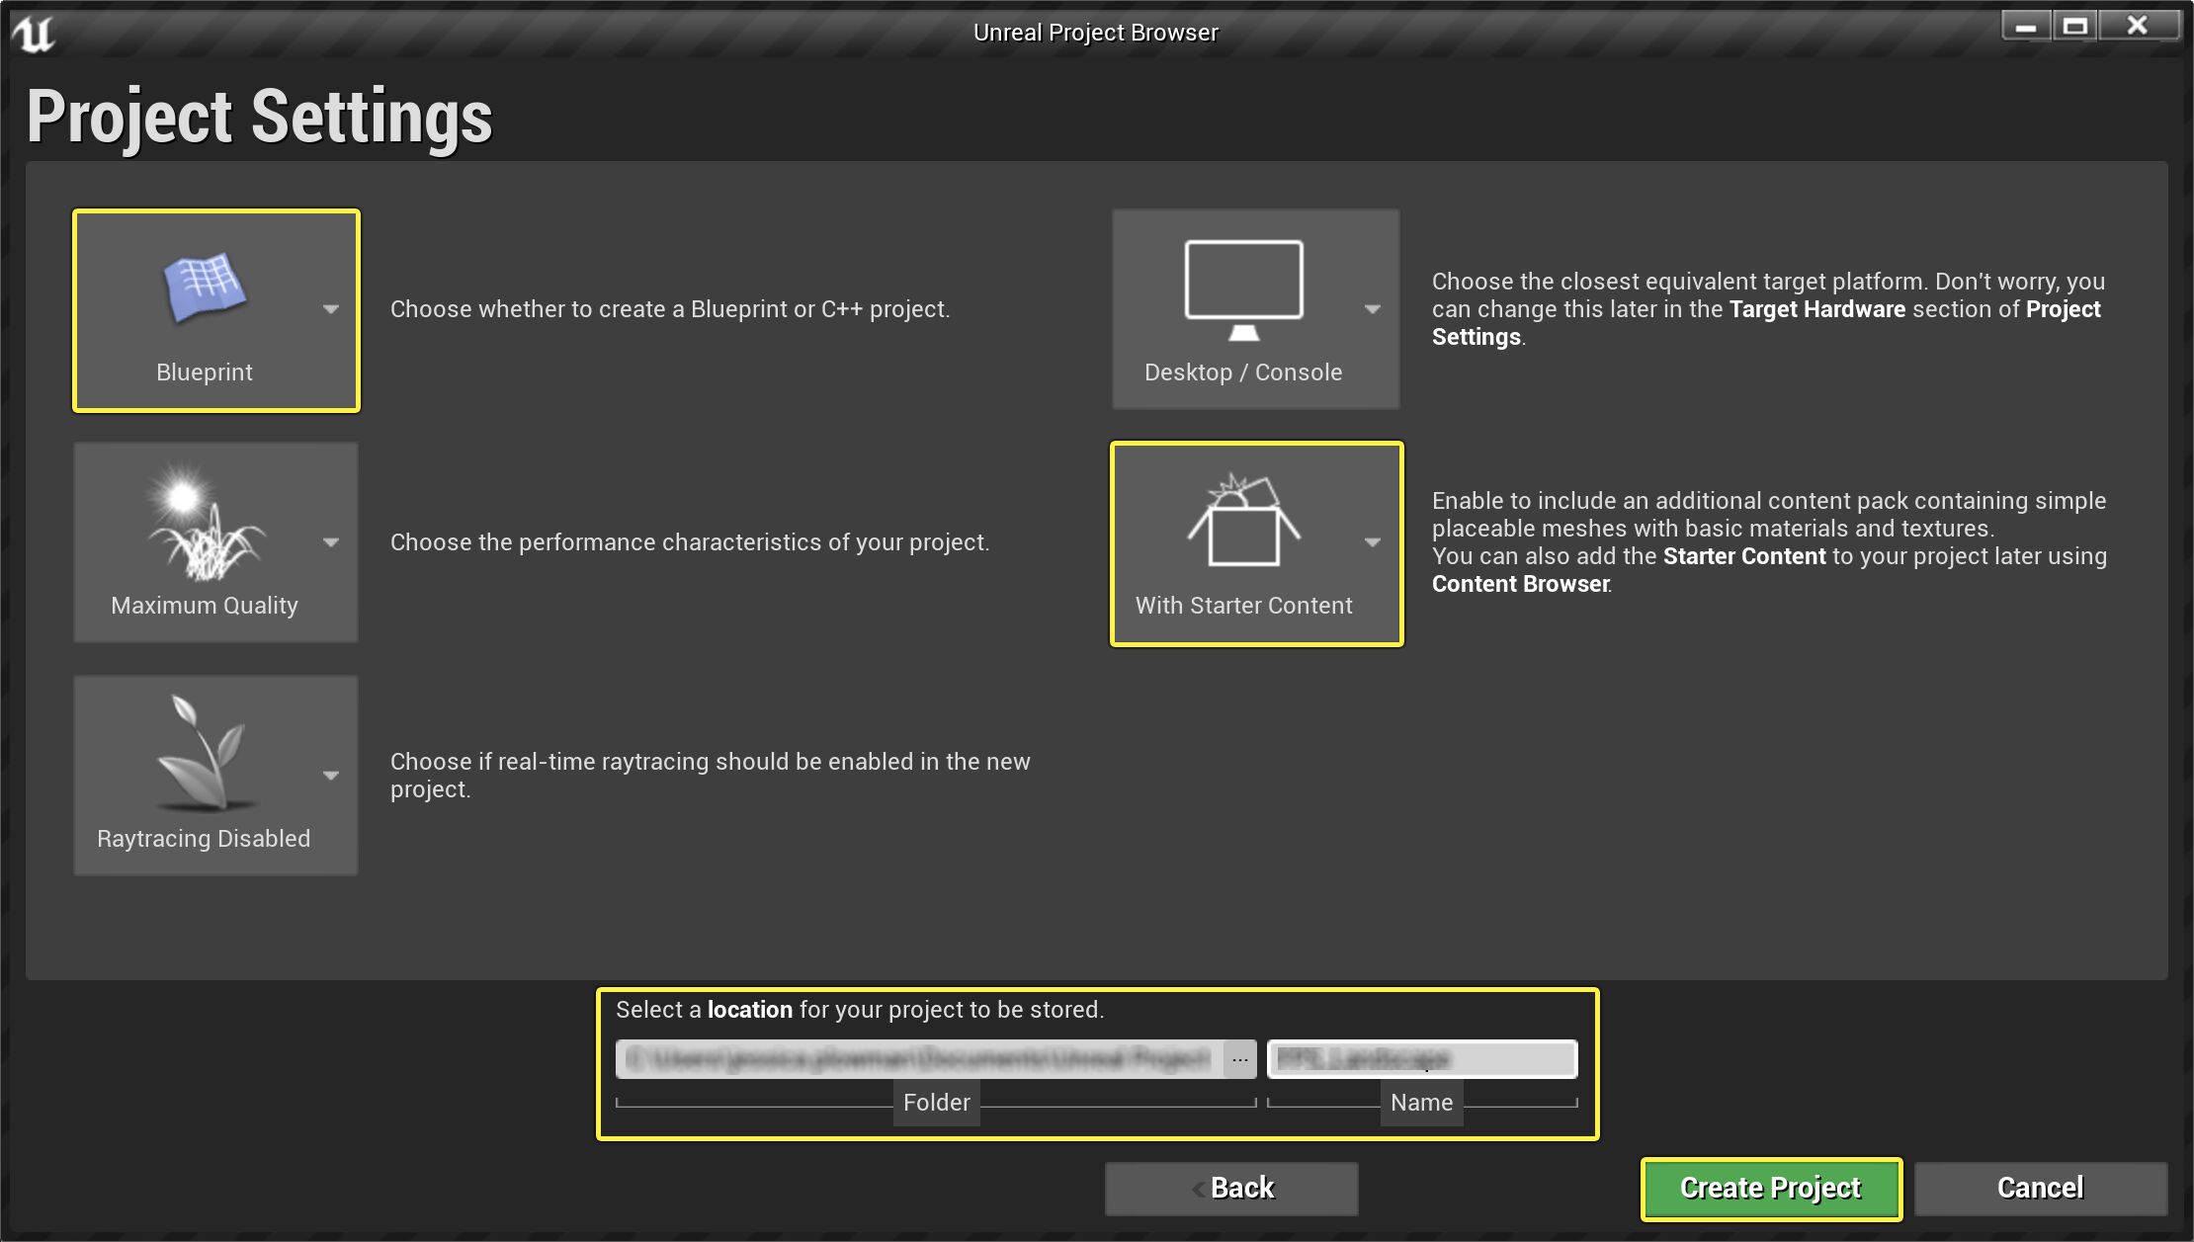Expand the Maximum Quality performance dropdown

click(x=330, y=541)
